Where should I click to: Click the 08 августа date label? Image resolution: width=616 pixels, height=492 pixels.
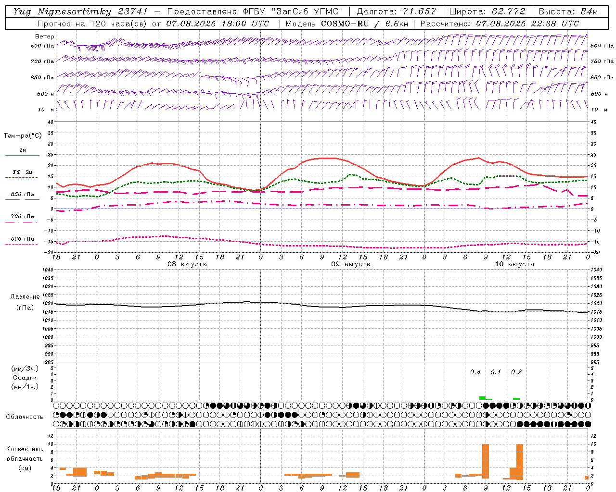(187, 264)
